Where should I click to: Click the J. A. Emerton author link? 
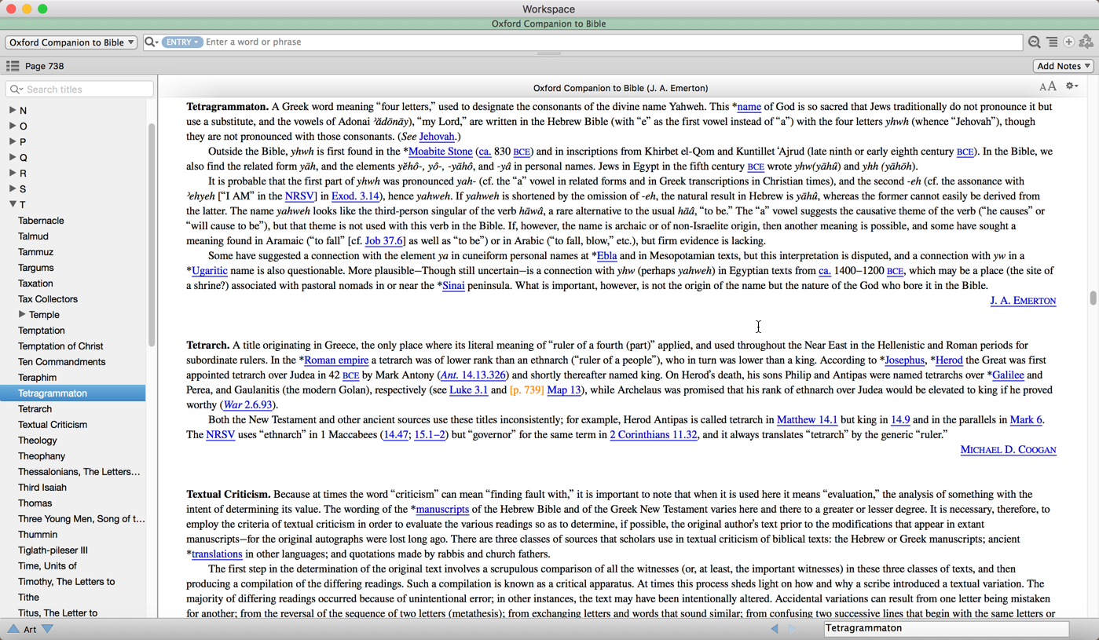tap(1023, 301)
